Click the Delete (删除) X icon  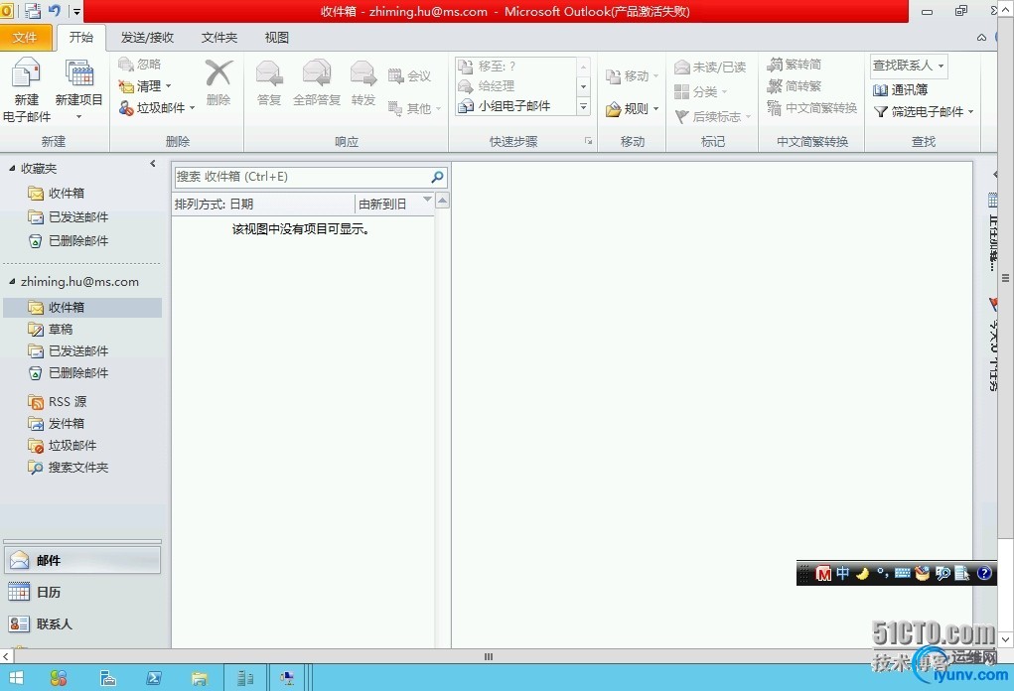point(218,72)
